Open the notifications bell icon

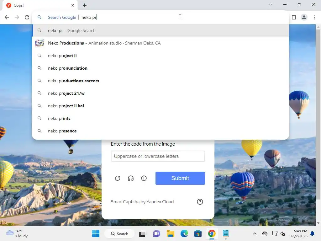tap(313, 233)
